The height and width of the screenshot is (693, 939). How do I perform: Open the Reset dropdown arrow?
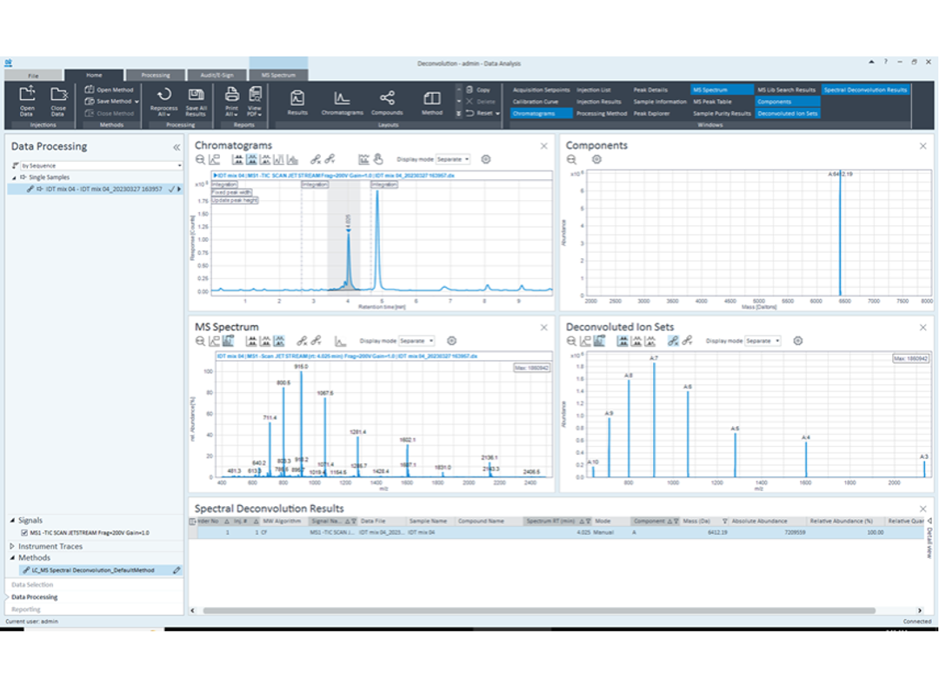(497, 113)
